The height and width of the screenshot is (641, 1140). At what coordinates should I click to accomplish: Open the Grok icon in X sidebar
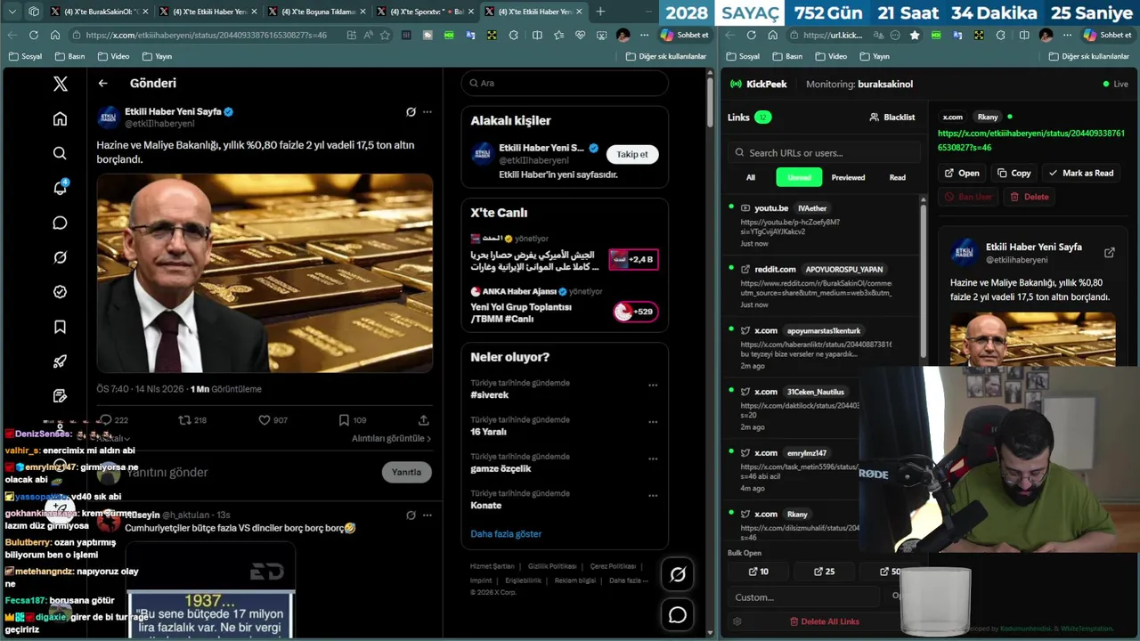(60, 257)
